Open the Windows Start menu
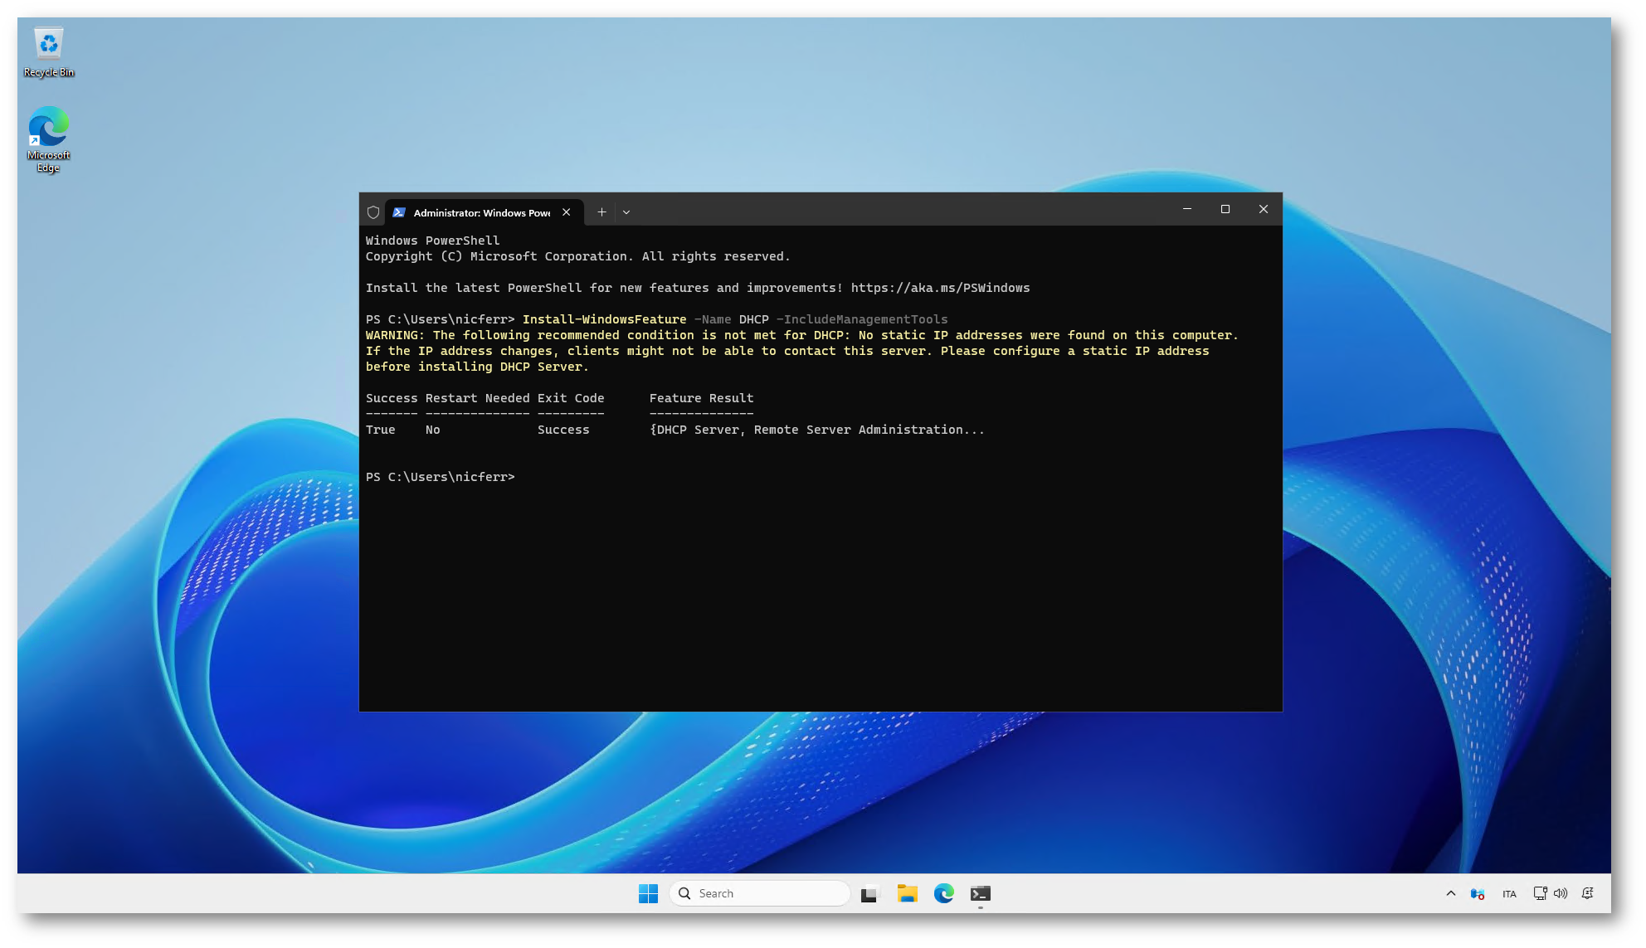Viewport: 1646px width, 948px height. [648, 893]
